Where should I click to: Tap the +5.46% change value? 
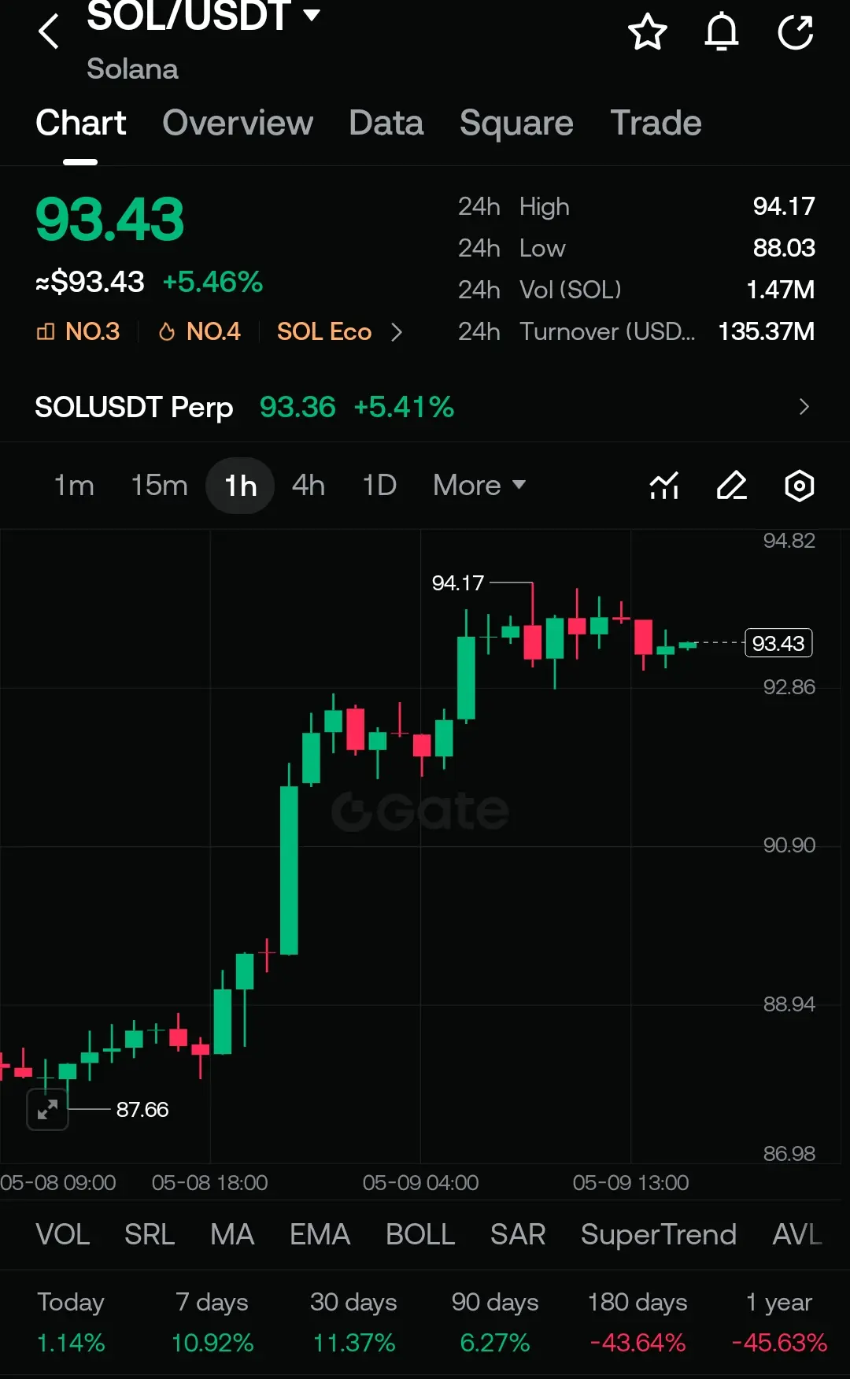(213, 282)
